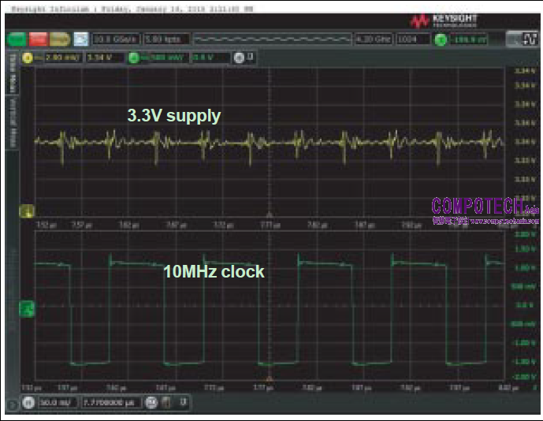
Task: Edit channel 1 offset 3.34 V field
Action: coord(101,57)
